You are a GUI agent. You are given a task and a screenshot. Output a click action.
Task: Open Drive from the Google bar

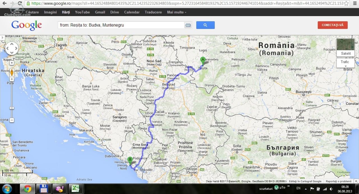115,12
